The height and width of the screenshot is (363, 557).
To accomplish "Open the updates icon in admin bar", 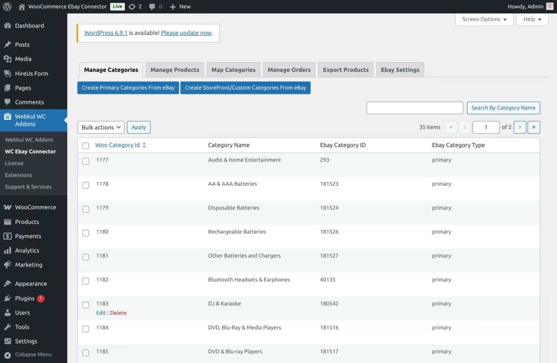I will pyautogui.click(x=132, y=6).
